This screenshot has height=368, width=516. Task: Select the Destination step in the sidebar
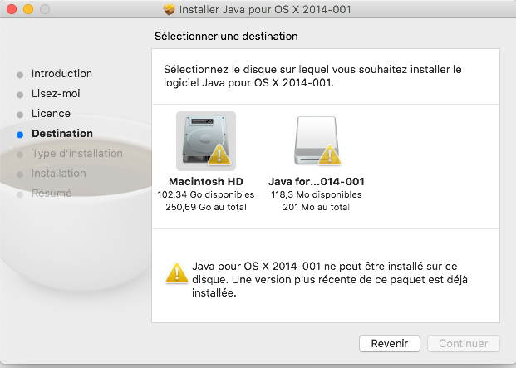point(62,134)
